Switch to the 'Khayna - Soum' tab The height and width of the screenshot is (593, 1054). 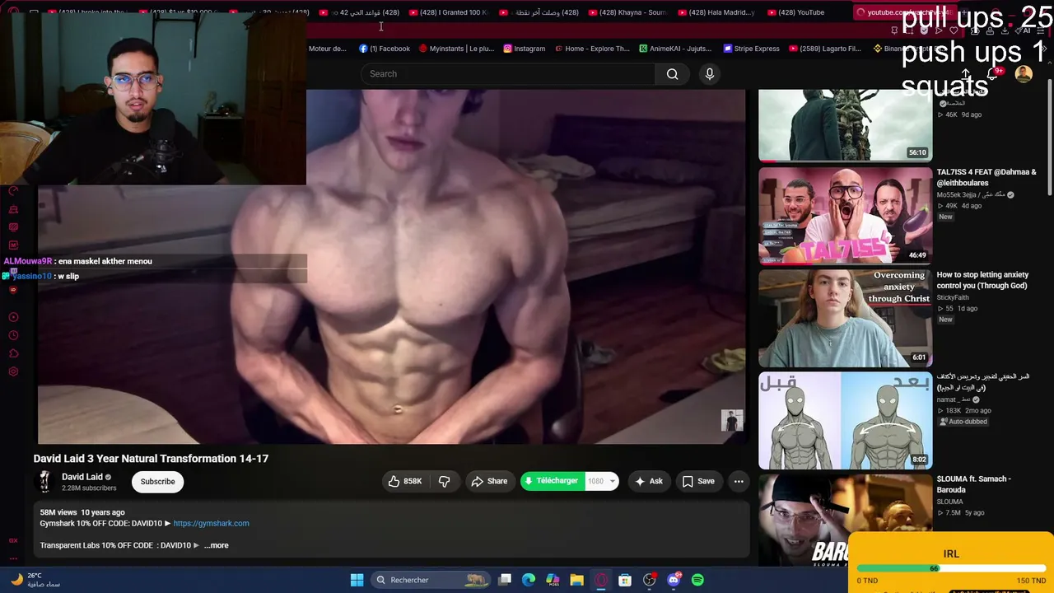tap(630, 12)
